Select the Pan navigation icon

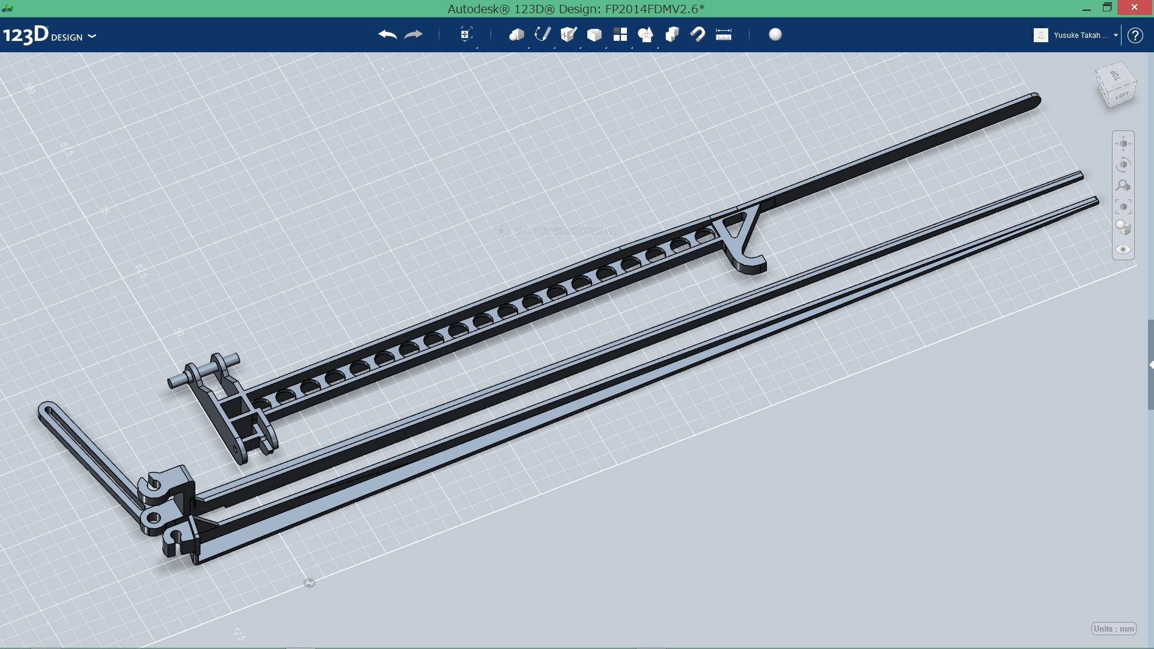point(1123,143)
